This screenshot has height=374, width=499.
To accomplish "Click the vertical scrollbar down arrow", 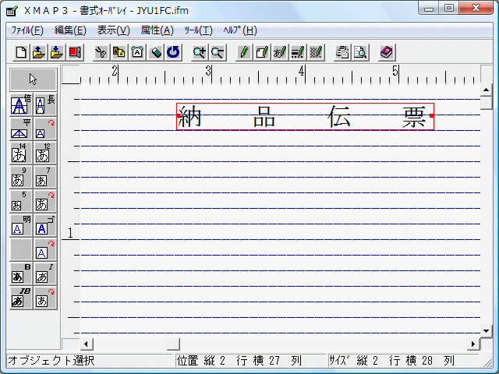I will [x=486, y=331].
